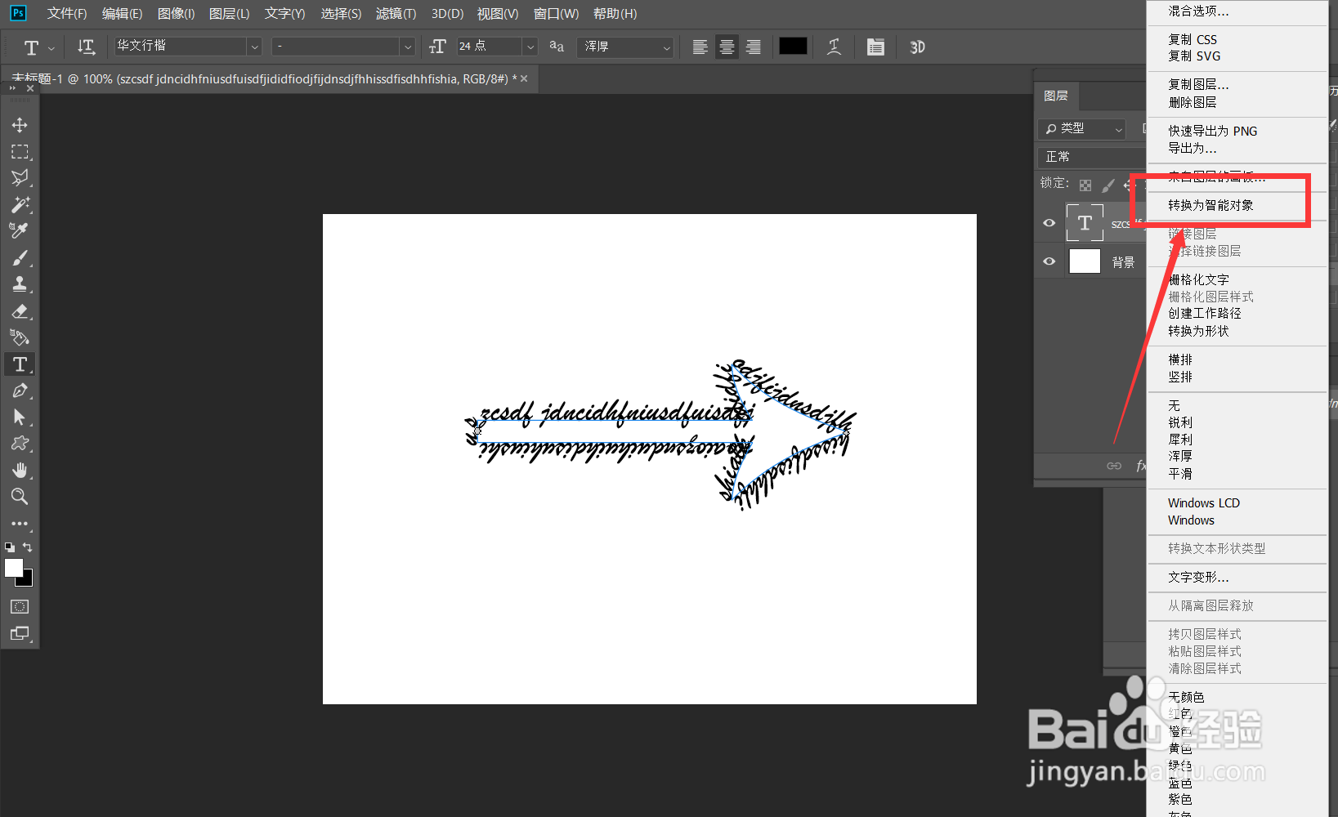
Task: Select the Horizontal Type tool
Action: pyautogui.click(x=20, y=364)
